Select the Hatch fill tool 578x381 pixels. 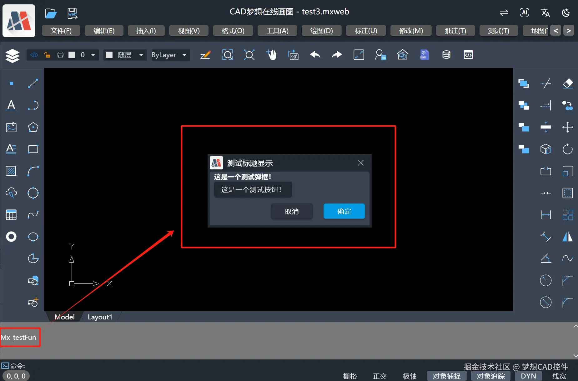tap(11, 171)
